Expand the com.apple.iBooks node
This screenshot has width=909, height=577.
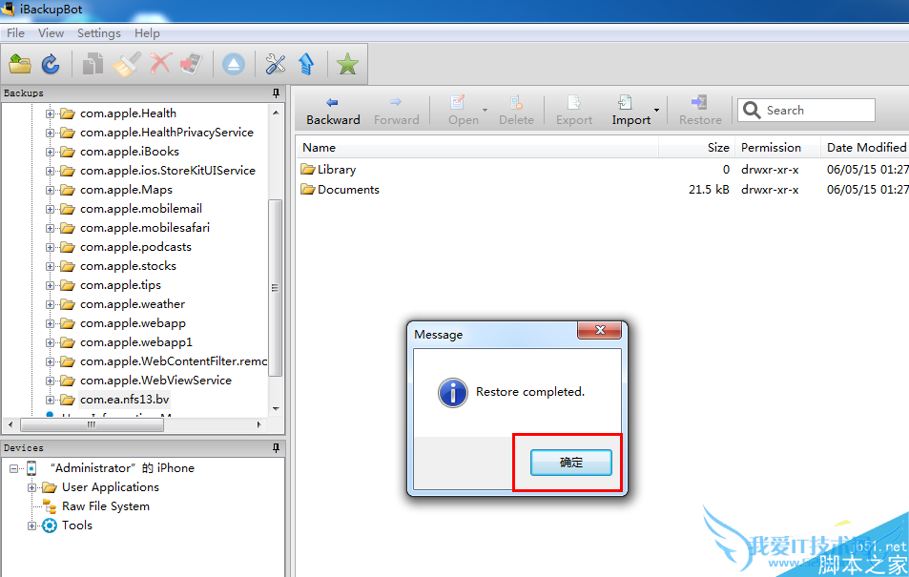[x=50, y=152]
